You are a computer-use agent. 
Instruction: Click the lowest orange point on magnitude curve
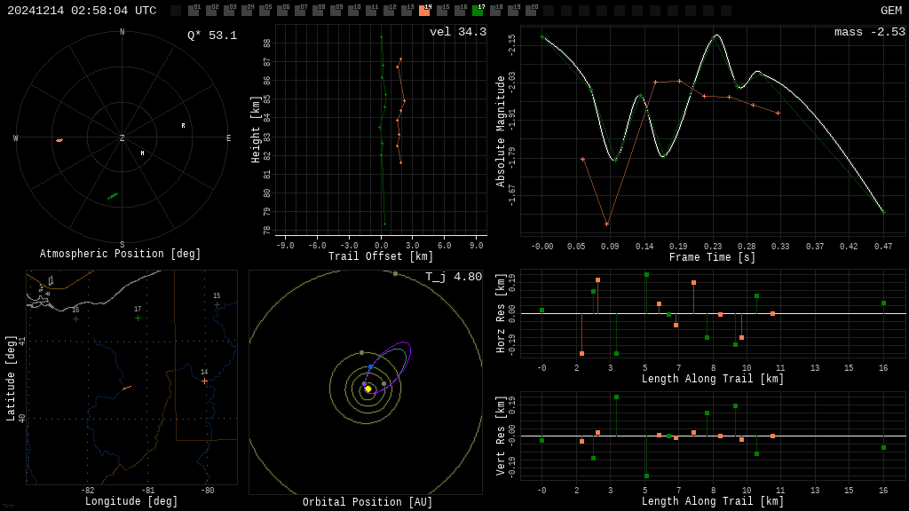click(607, 224)
